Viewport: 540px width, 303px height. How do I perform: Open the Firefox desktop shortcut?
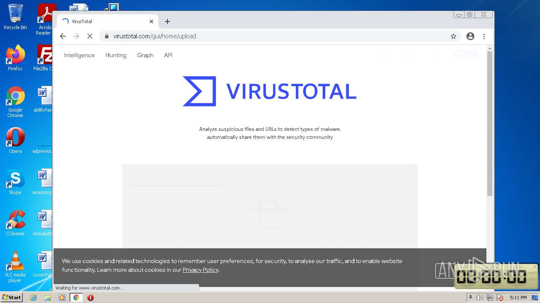15,58
